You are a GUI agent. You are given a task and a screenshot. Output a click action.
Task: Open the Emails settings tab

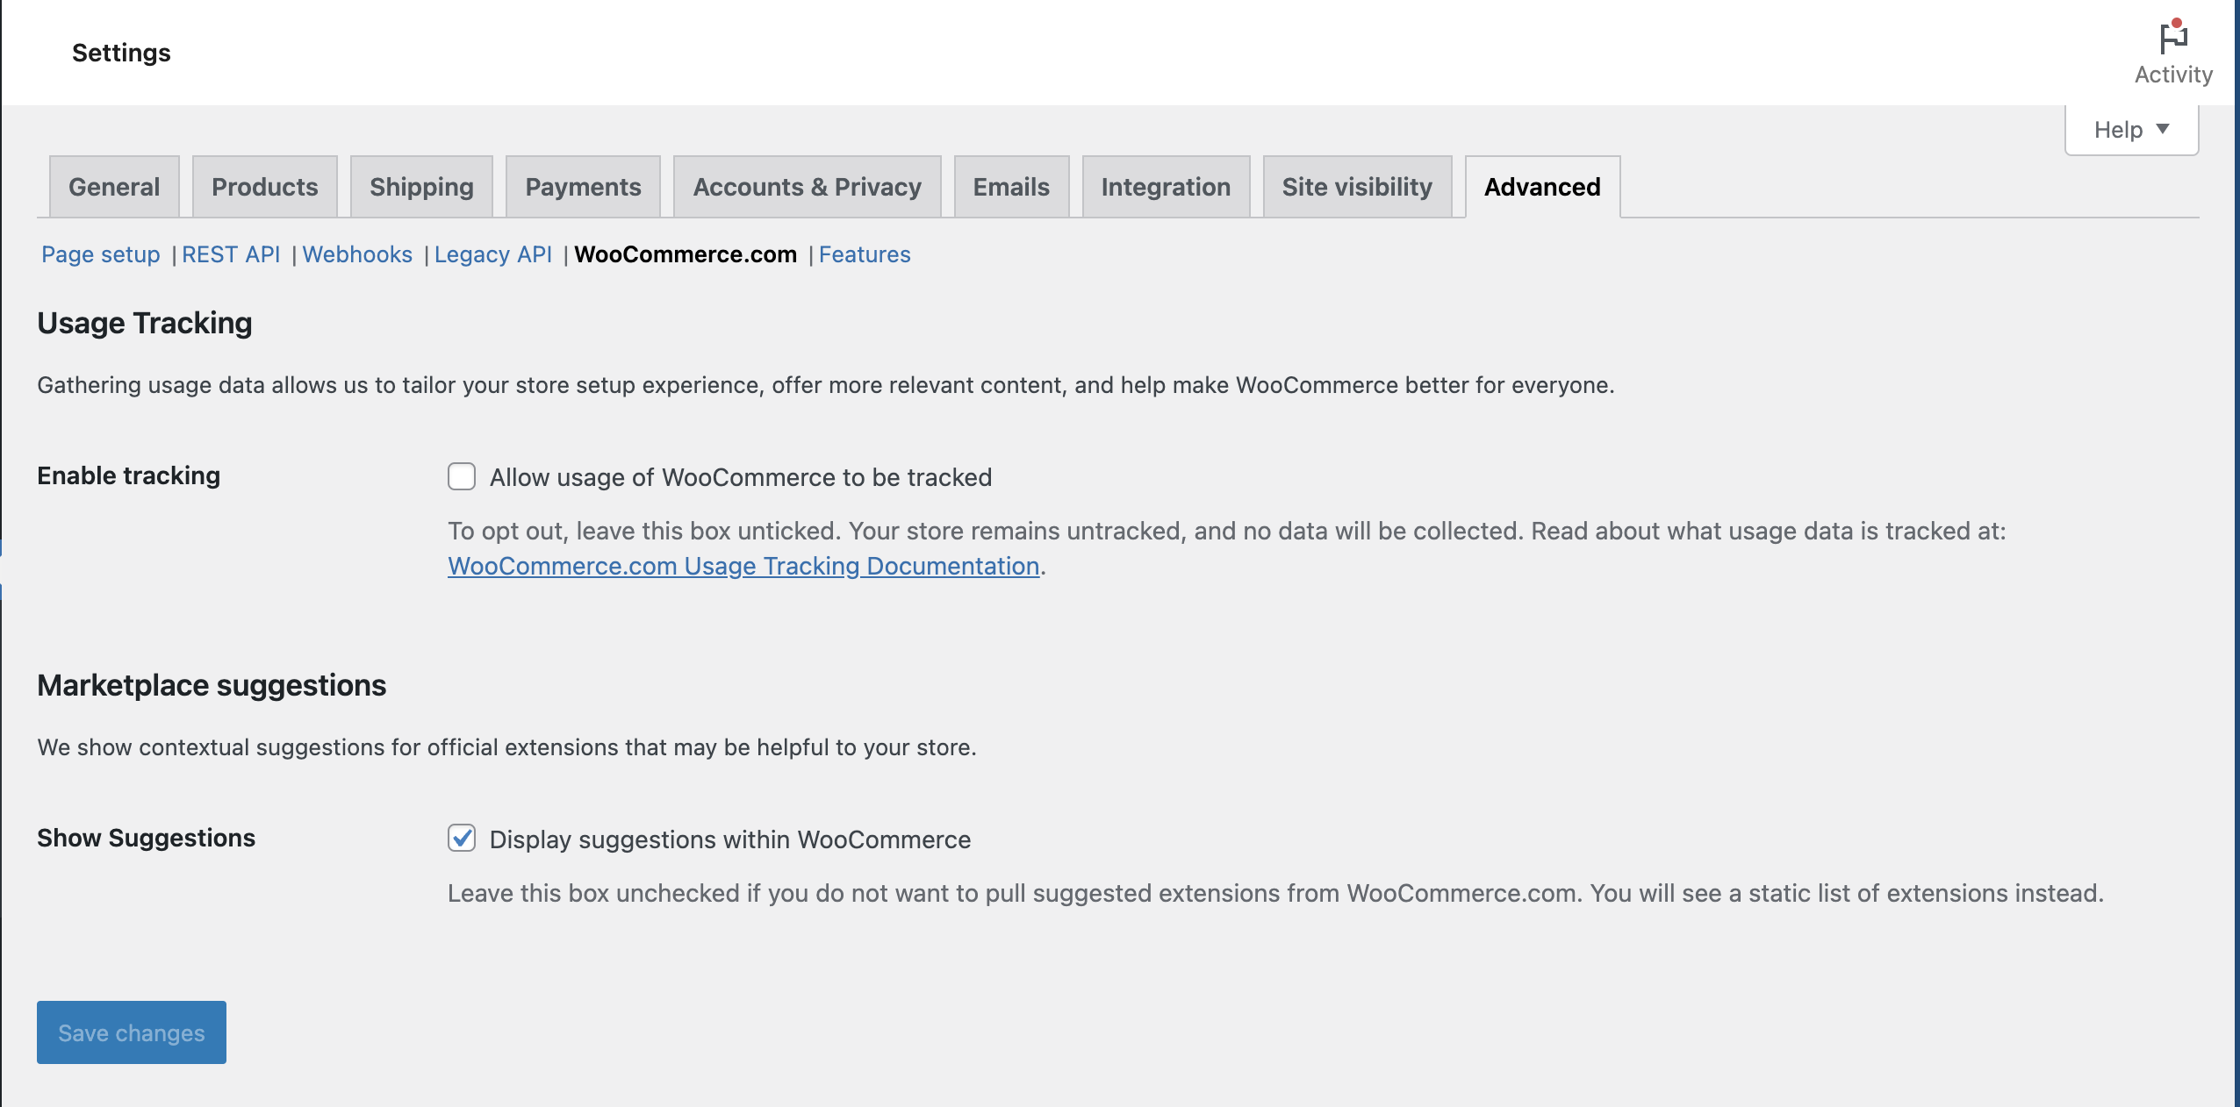[x=1010, y=186]
